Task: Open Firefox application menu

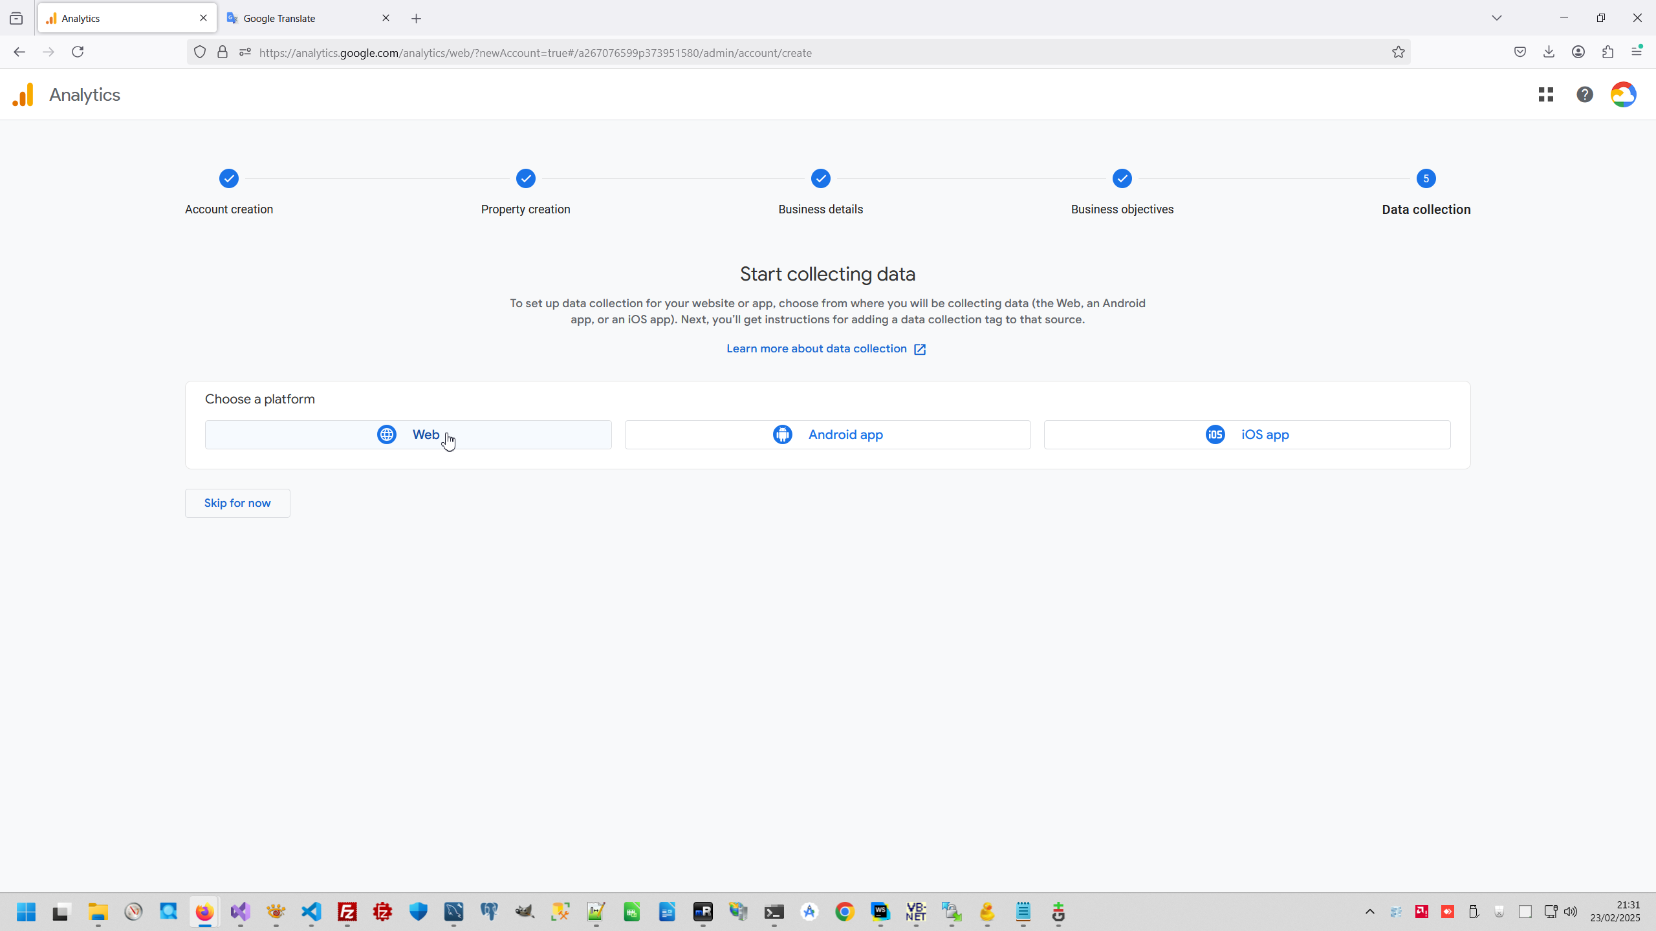Action: point(1637,52)
